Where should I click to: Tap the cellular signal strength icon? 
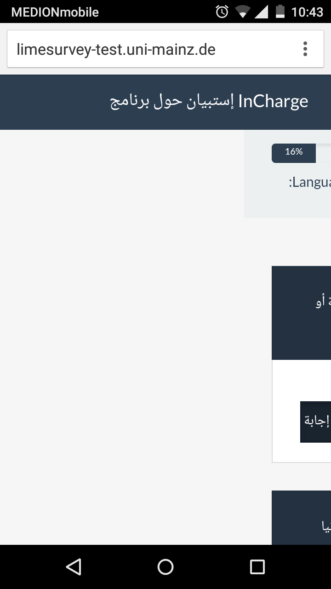pyautogui.click(x=261, y=12)
